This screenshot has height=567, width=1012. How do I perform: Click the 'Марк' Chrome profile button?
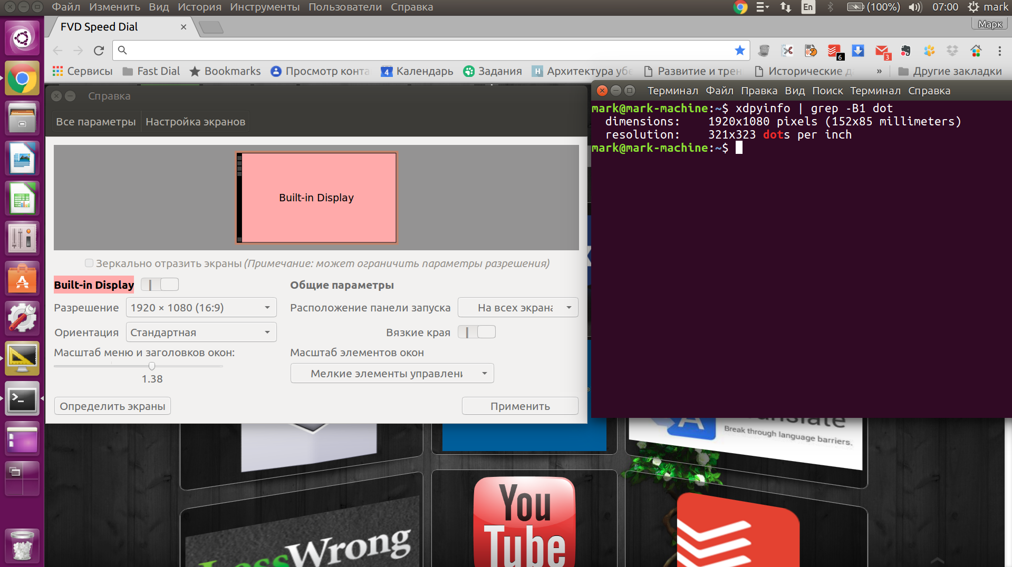click(989, 24)
